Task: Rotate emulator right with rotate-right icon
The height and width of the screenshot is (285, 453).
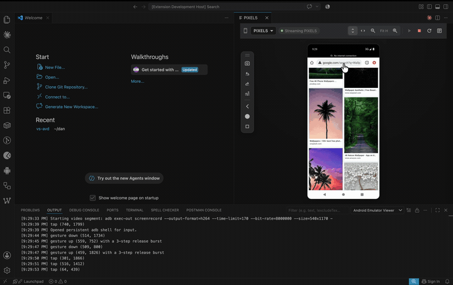Action: tap(247, 84)
